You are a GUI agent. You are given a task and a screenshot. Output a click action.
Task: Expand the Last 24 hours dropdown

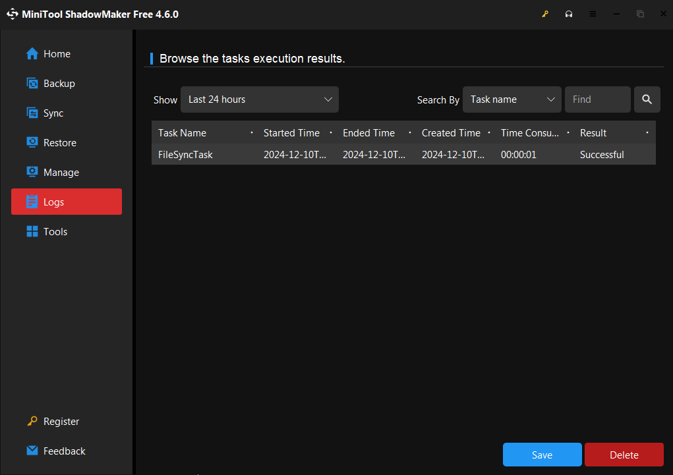coord(259,99)
